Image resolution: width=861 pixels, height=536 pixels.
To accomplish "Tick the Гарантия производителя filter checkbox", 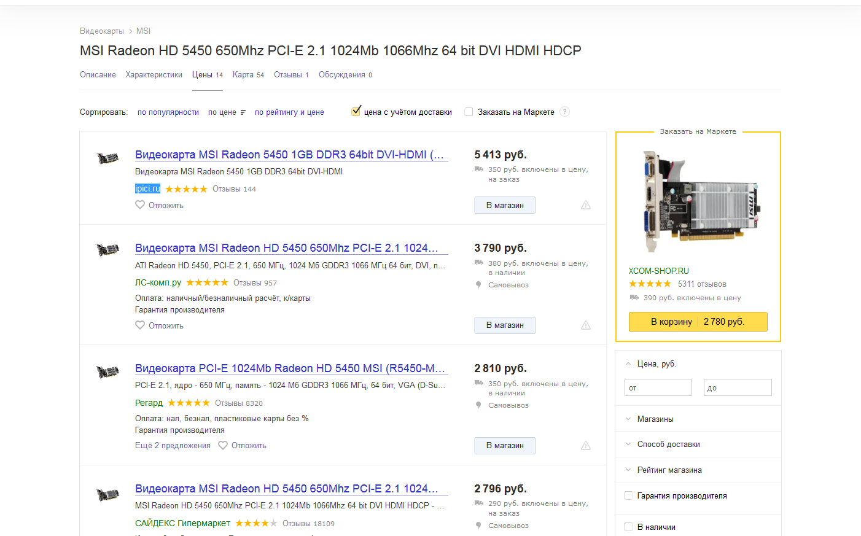I will point(629,495).
